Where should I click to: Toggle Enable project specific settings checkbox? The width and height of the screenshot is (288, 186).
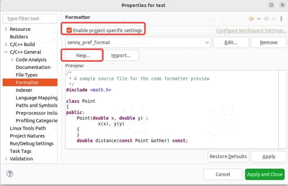coord(69,30)
